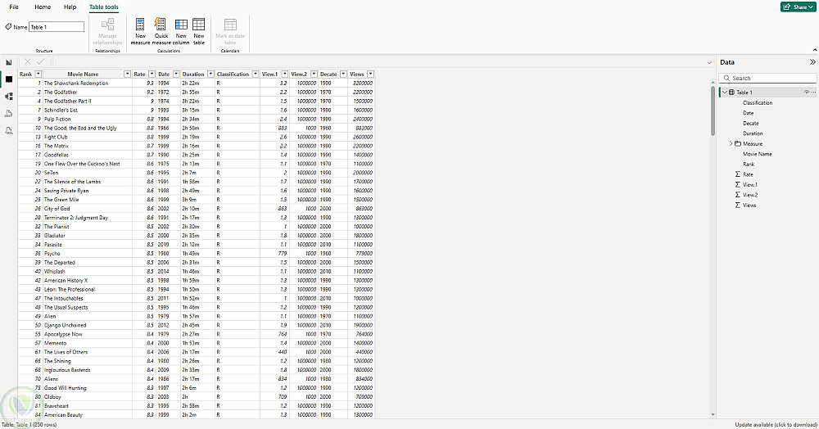
Task: Select the View.2 field in Data pane
Action: click(750, 195)
